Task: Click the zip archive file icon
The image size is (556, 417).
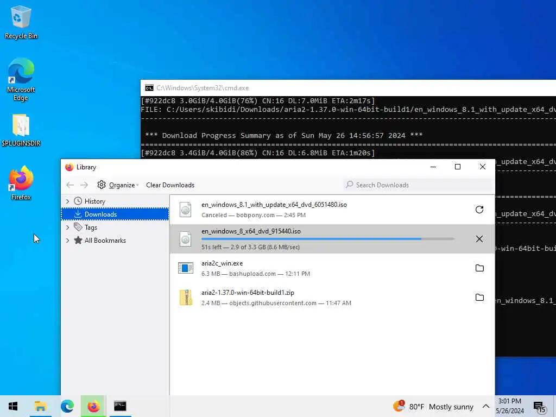Action: point(186,297)
